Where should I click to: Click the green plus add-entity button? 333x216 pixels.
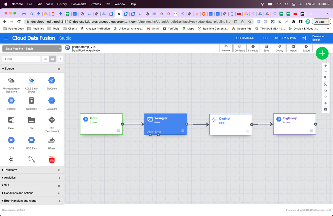322,53
